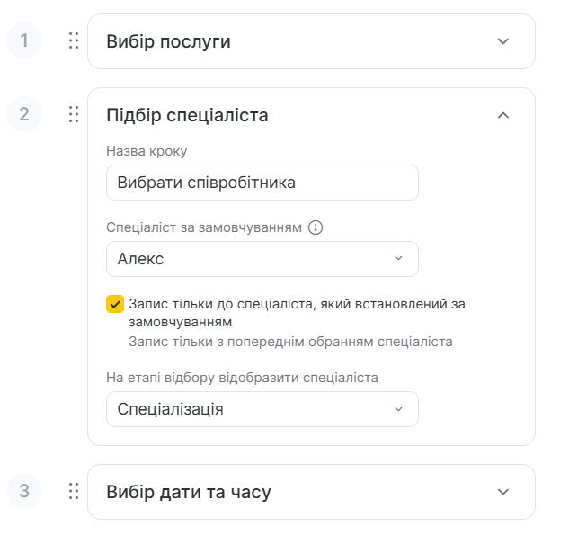
Task: Click the dropdown arrow in Спеціалізація field
Action: click(x=399, y=409)
